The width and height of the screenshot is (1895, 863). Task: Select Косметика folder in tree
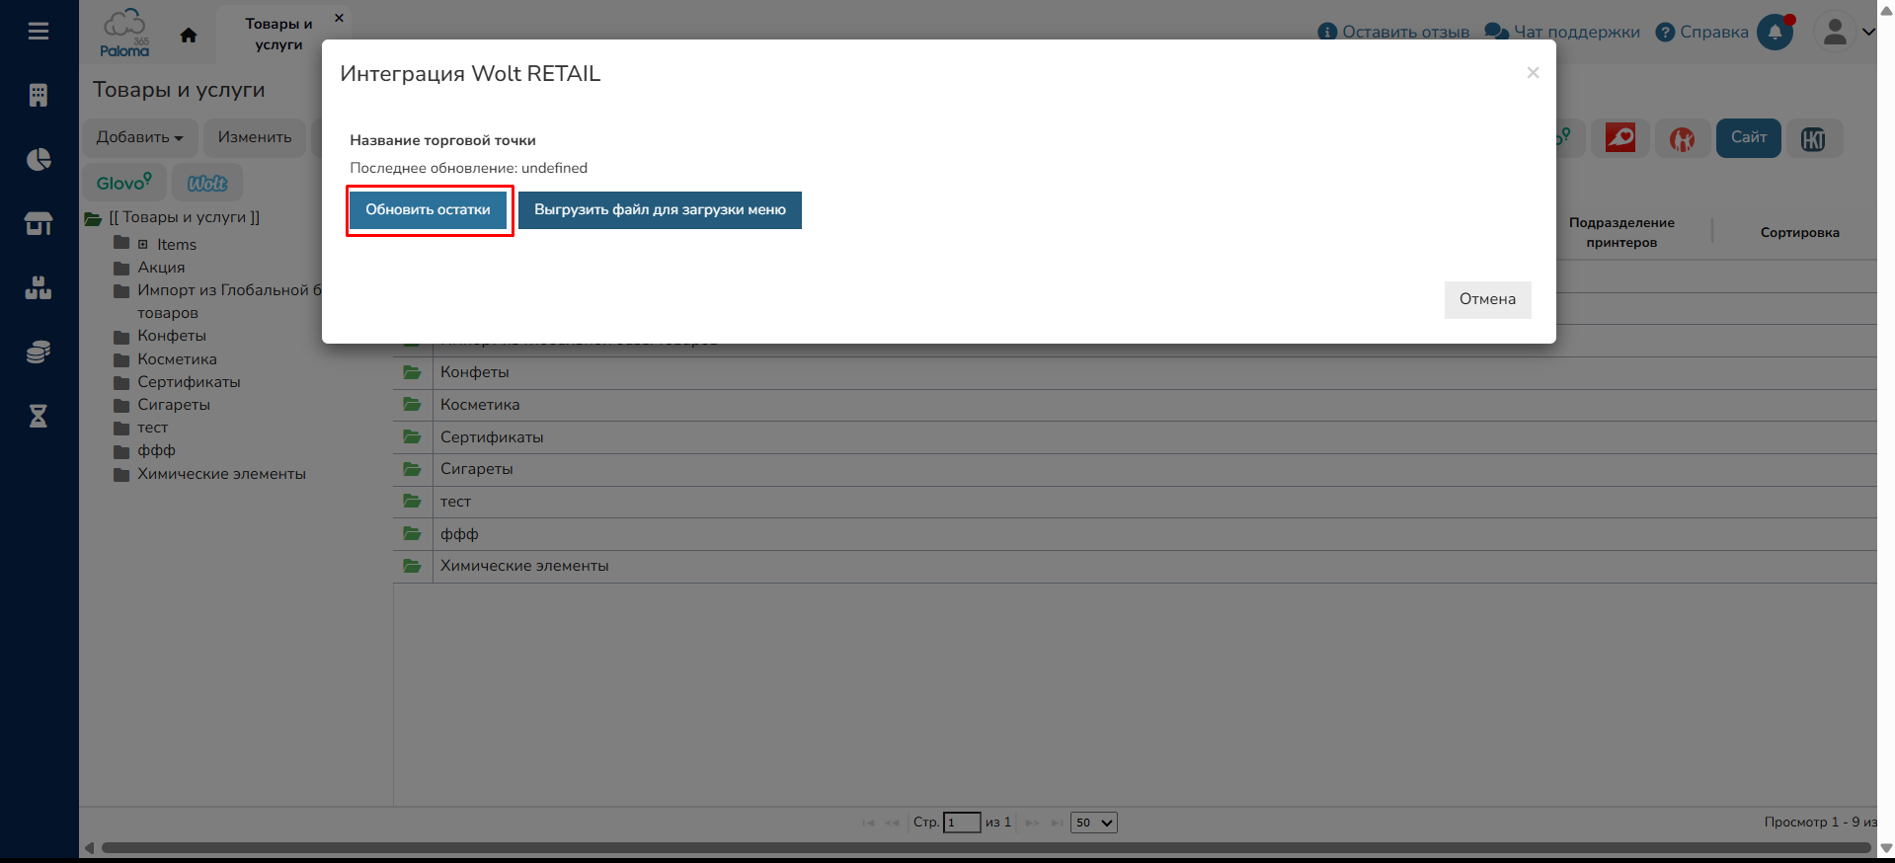(177, 359)
